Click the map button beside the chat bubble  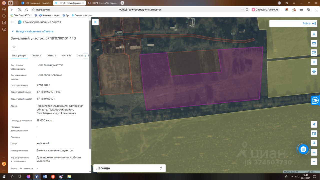click(x=314, y=143)
